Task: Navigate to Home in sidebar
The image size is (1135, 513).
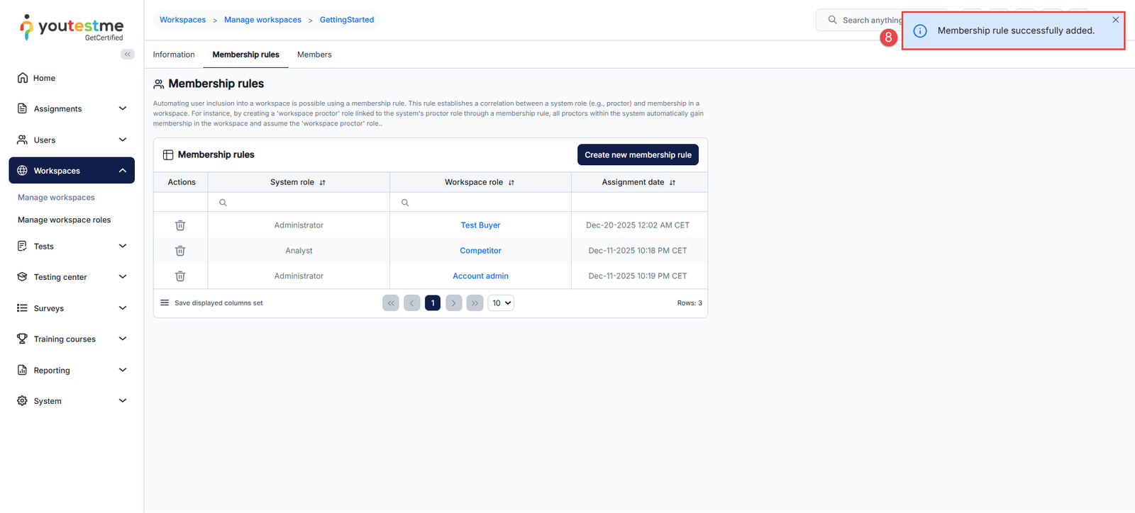Action: [44, 78]
